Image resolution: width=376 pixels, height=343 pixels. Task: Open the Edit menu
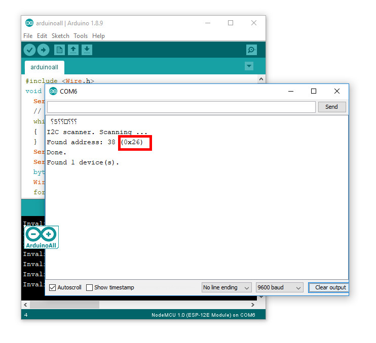point(42,36)
